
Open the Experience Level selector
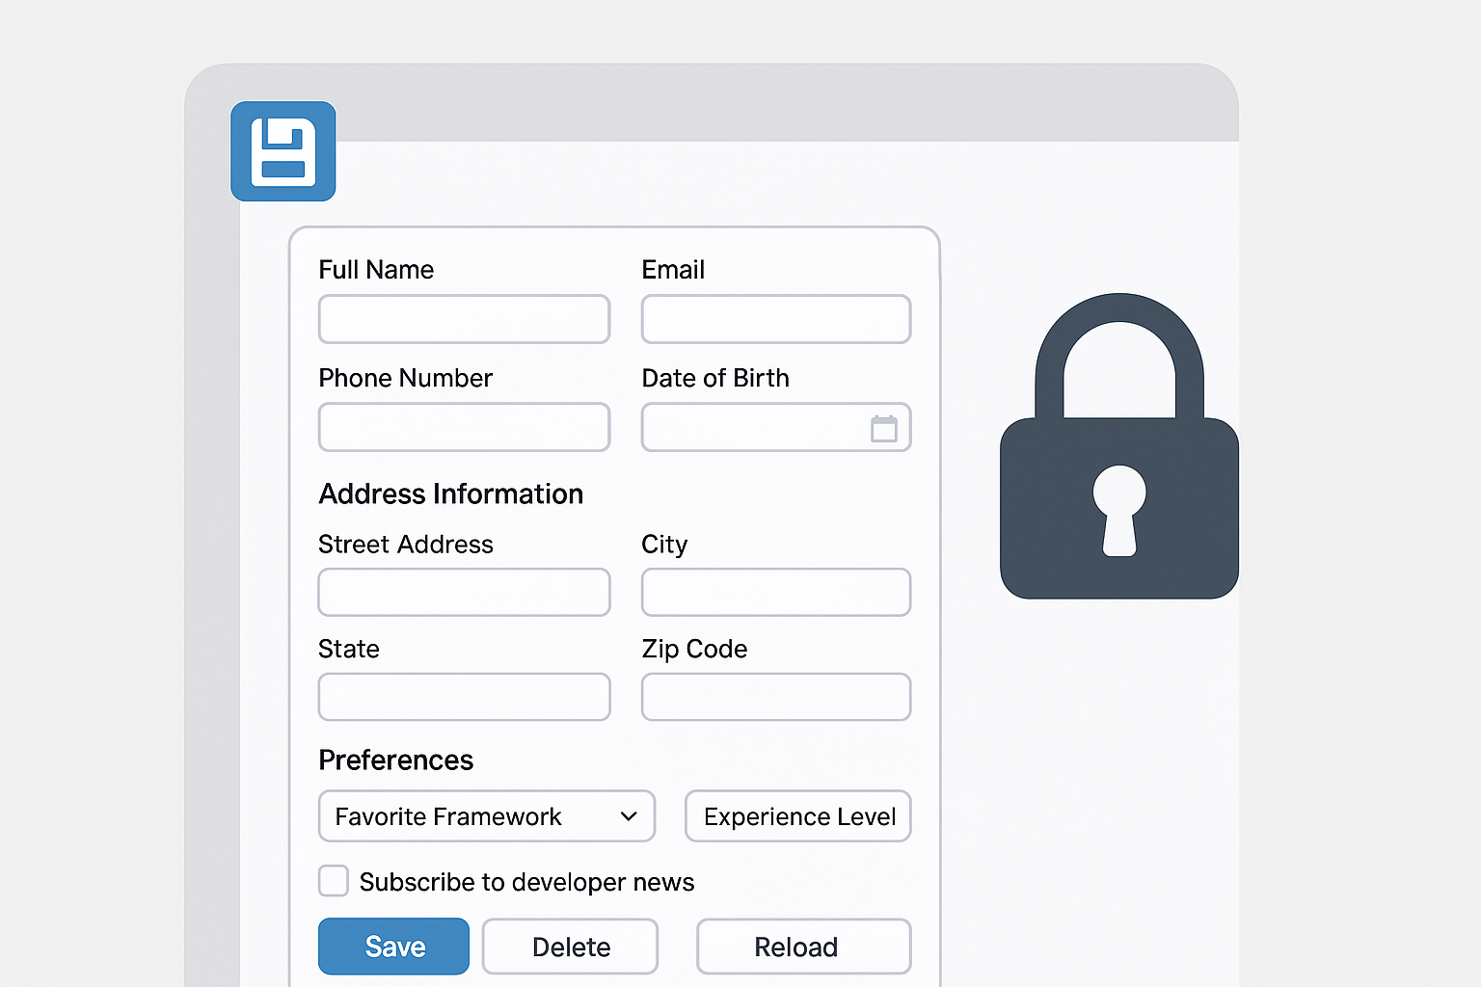click(797, 816)
